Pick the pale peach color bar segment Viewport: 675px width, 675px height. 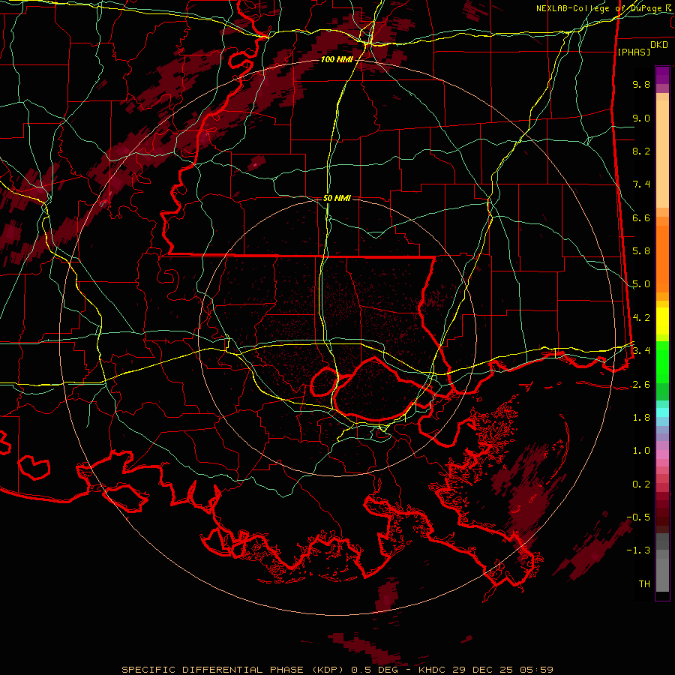662,155
